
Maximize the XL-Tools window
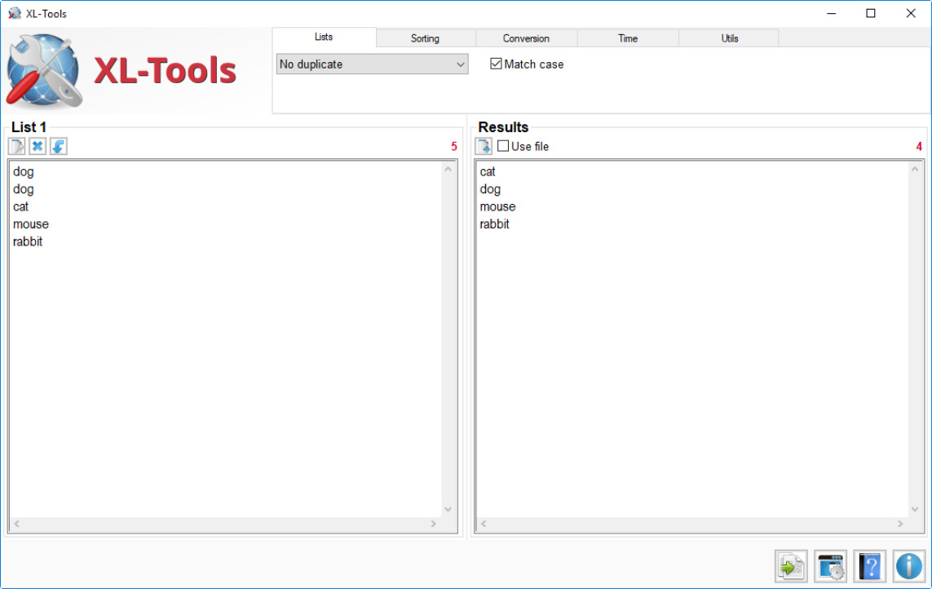(x=871, y=13)
